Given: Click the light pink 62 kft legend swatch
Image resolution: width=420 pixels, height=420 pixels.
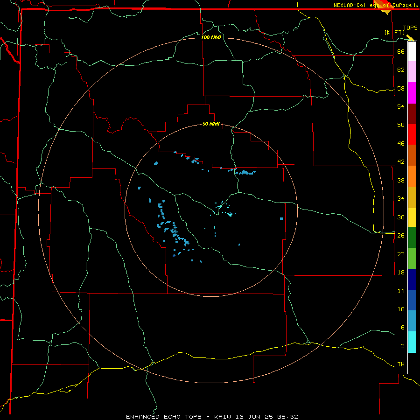Looking at the screenshot, I should [412, 71].
